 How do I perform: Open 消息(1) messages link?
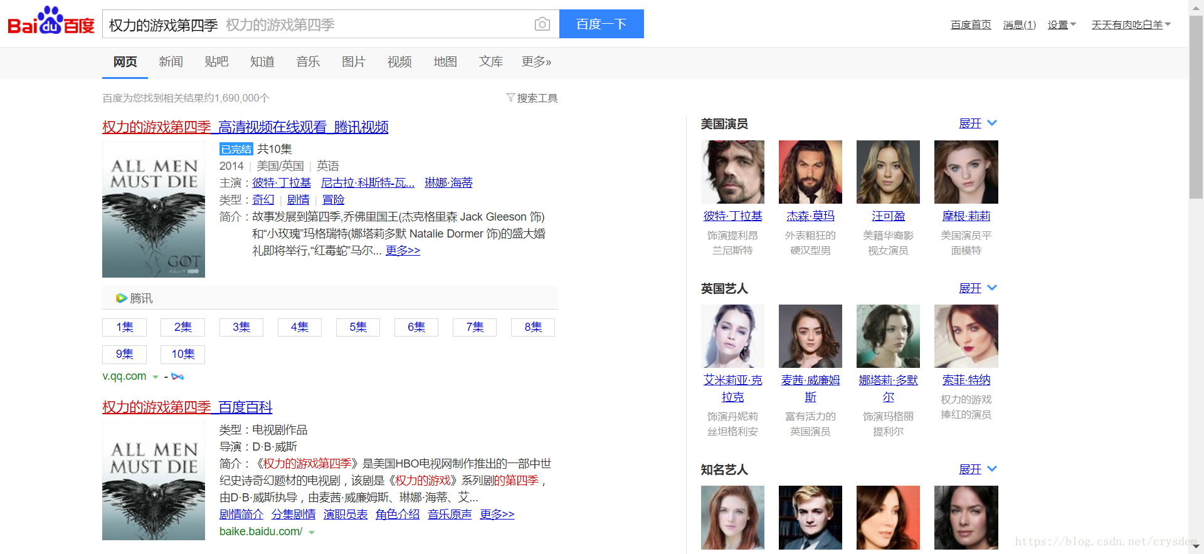(x=1020, y=24)
